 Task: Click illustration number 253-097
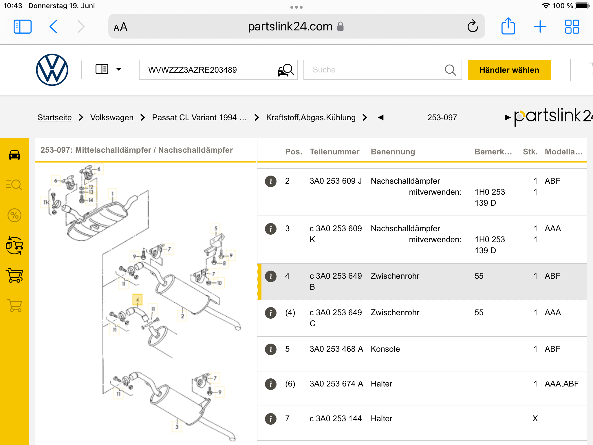tap(442, 117)
